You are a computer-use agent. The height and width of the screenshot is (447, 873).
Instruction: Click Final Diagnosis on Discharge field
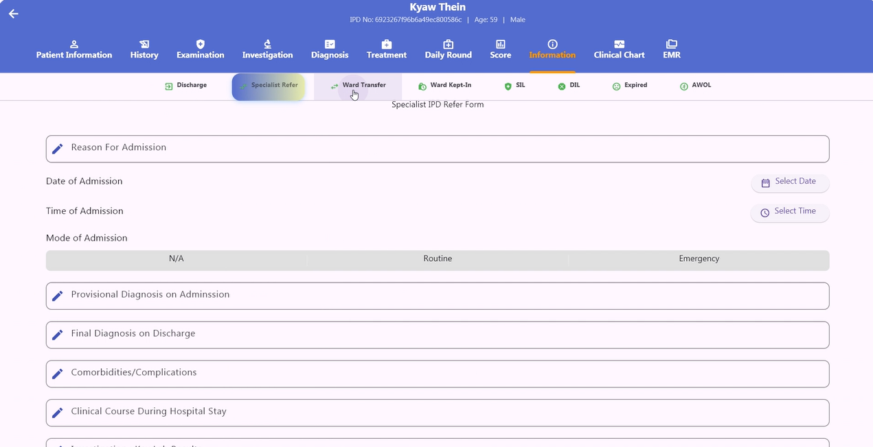(x=438, y=335)
